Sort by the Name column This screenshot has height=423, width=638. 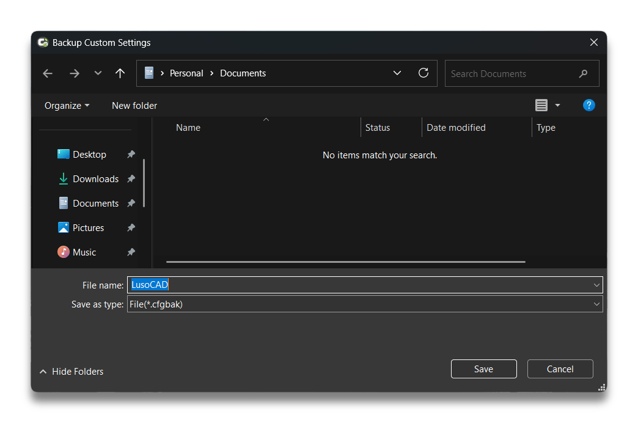[188, 128]
